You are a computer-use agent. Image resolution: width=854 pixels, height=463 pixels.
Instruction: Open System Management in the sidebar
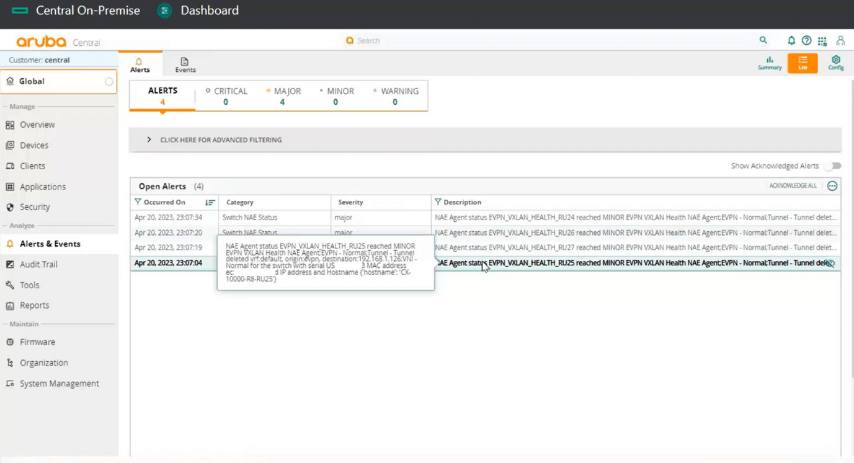coord(59,384)
